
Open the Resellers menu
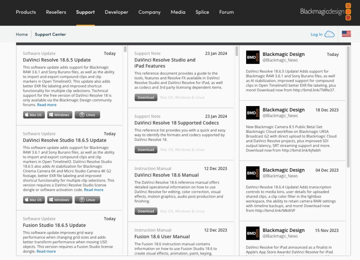56,12
